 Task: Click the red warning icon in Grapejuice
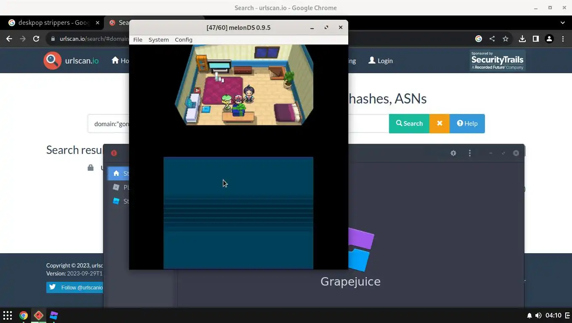[114, 153]
